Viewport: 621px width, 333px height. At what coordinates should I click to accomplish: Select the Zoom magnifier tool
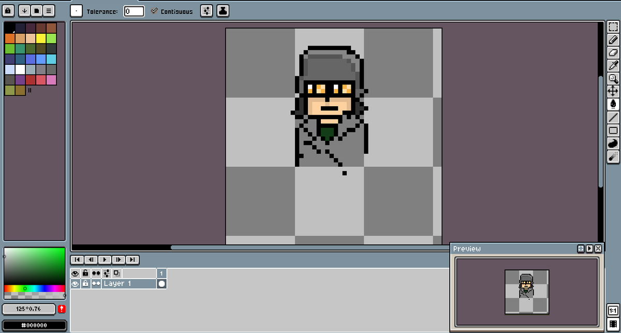coord(613,78)
